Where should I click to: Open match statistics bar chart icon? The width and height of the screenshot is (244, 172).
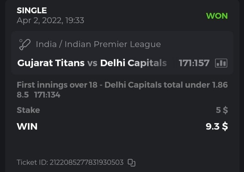click(221, 63)
